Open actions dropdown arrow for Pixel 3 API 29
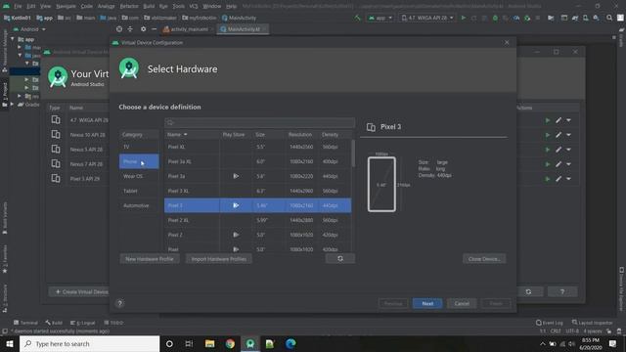This screenshot has height=352, width=626. pyautogui.click(x=569, y=179)
